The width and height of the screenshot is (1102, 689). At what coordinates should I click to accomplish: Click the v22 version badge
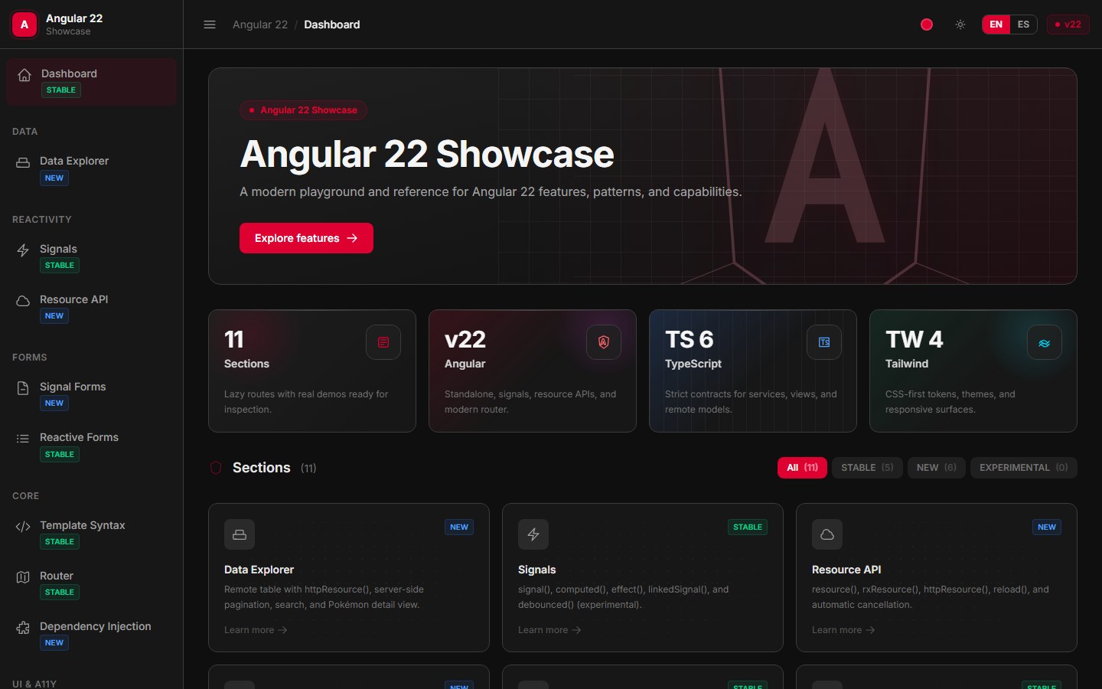tap(1068, 24)
